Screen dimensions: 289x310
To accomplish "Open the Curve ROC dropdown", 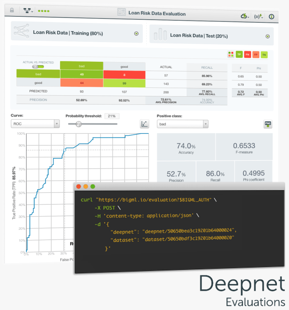I will (35, 124).
